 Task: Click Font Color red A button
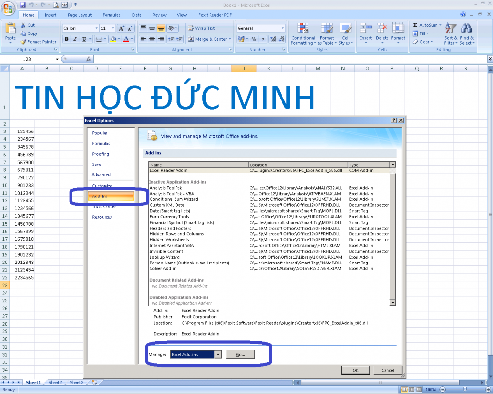(x=126, y=39)
